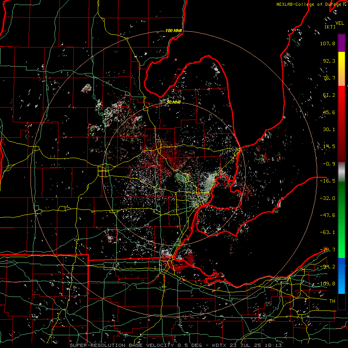This screenshot has height=348, width=348.
Task: Select the -47.6 velocity scale value
Action: pos(328,215)
